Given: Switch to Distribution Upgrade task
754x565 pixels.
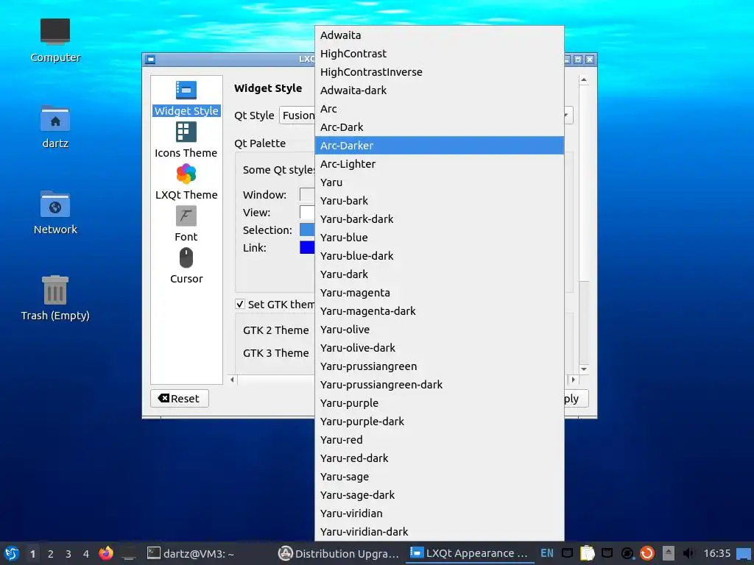Looking at the screenshot, I should click(x=339, y=553).
